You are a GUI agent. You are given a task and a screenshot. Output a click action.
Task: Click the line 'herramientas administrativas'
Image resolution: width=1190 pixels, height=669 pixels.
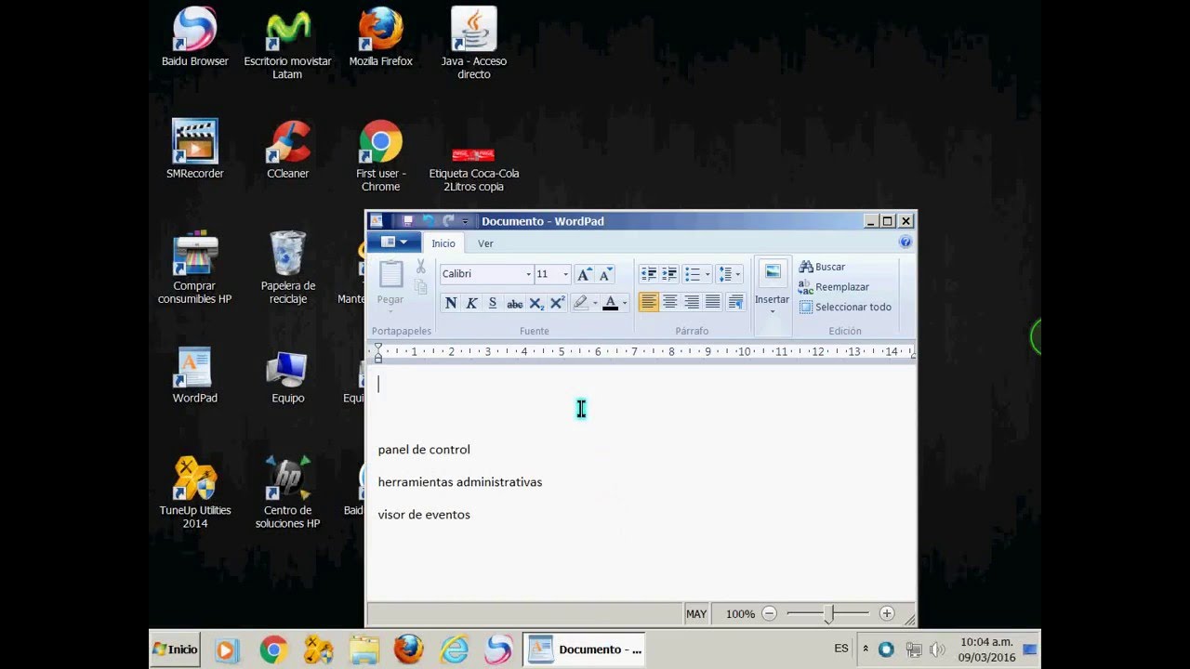(x=460, y=482)
